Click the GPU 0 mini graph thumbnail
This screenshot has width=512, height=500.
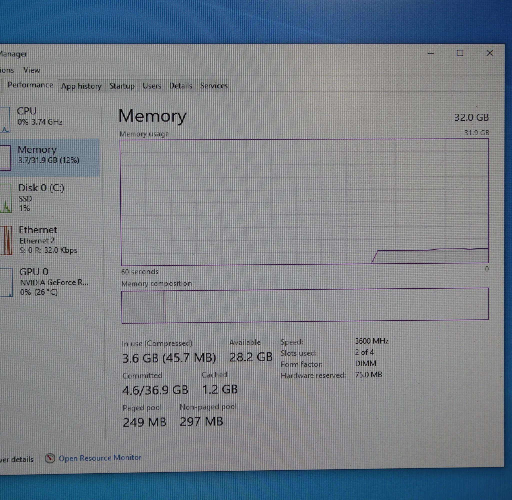click(6, 282)
